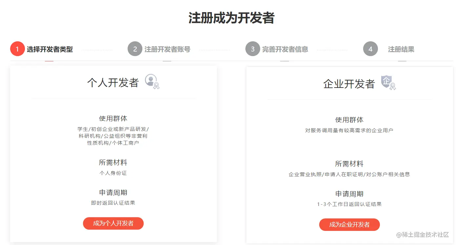The image size is (456, 245).
Task: Click the red step 1 circle
Action: coord(17,49)
